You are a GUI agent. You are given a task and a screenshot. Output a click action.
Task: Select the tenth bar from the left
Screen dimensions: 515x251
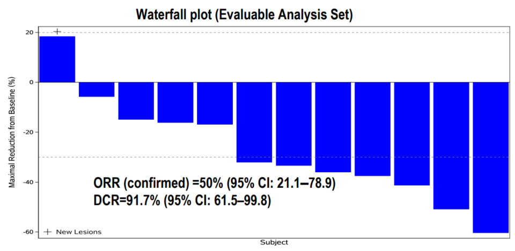[411, 133]
